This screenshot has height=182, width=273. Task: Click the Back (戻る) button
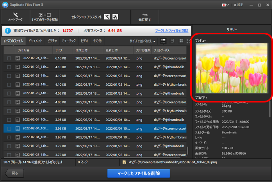tap(14, 173)
